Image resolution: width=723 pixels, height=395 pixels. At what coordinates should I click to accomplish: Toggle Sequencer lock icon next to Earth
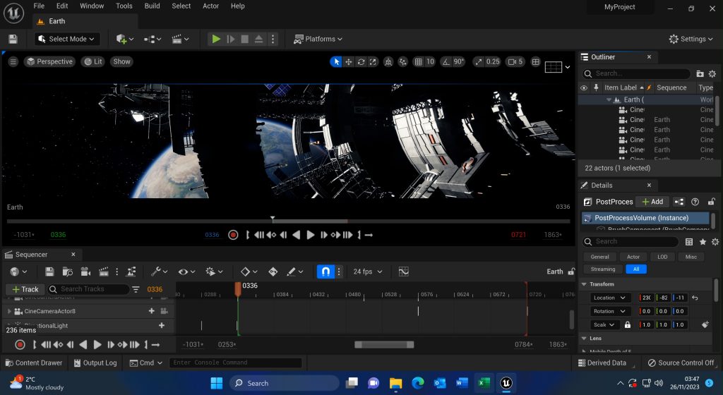(x=571, y=272)
